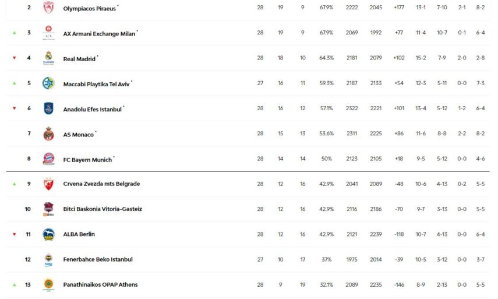Image resolution: width=498 pixels, height=299 pixels.
Task: Click the Bitci Baskonia team logo
Action: tap(48, 209)
